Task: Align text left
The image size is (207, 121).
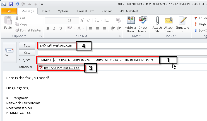Action: pyautogui.click(x=91, y=28)
